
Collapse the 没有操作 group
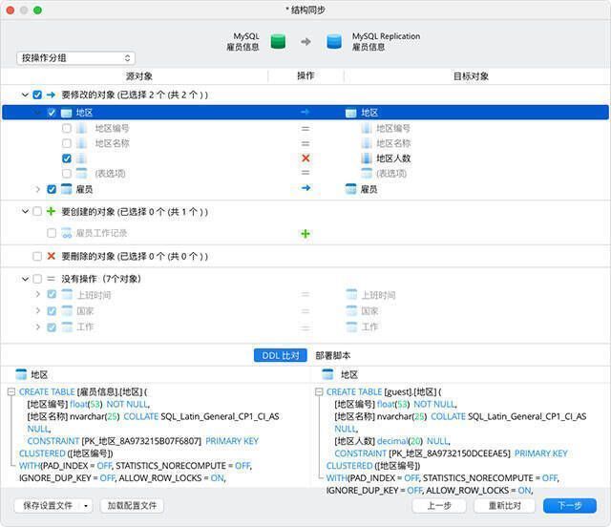coord(24,279)
